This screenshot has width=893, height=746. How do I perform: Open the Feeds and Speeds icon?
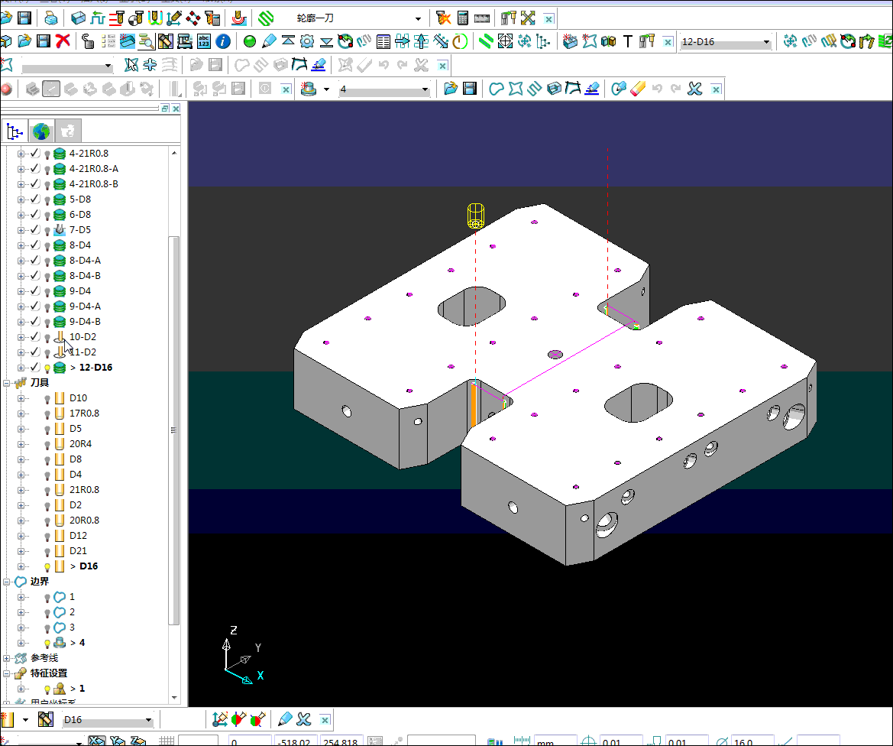tap(97, 18)
